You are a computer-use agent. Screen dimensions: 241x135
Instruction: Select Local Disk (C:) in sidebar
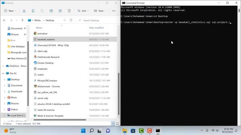tap(18, 115)
